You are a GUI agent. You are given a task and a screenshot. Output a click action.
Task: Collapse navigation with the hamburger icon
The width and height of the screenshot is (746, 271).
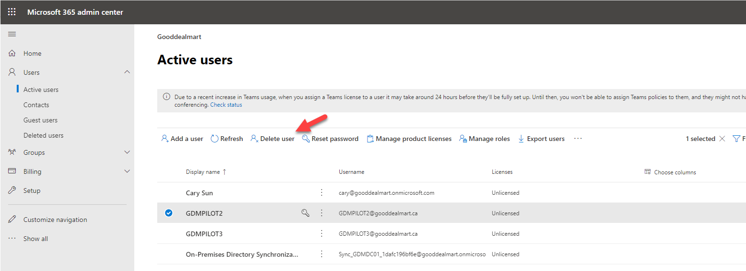point(12,34)
